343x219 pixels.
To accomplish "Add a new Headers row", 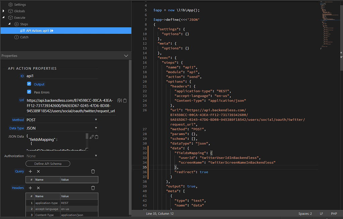I will tap(30, 188).
